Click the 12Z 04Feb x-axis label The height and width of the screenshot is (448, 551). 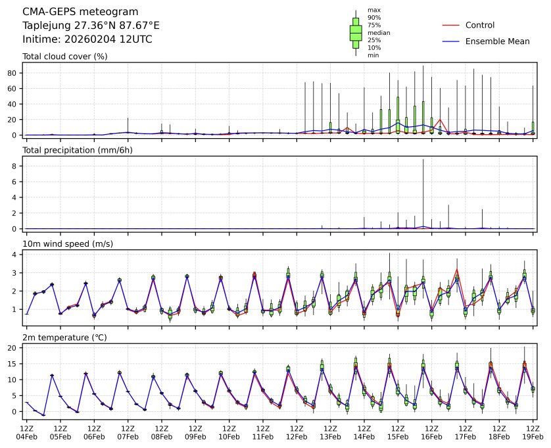pyautogui.click(x=26, y=432)
